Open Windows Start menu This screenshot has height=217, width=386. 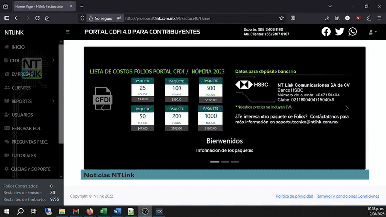point(7,211)
